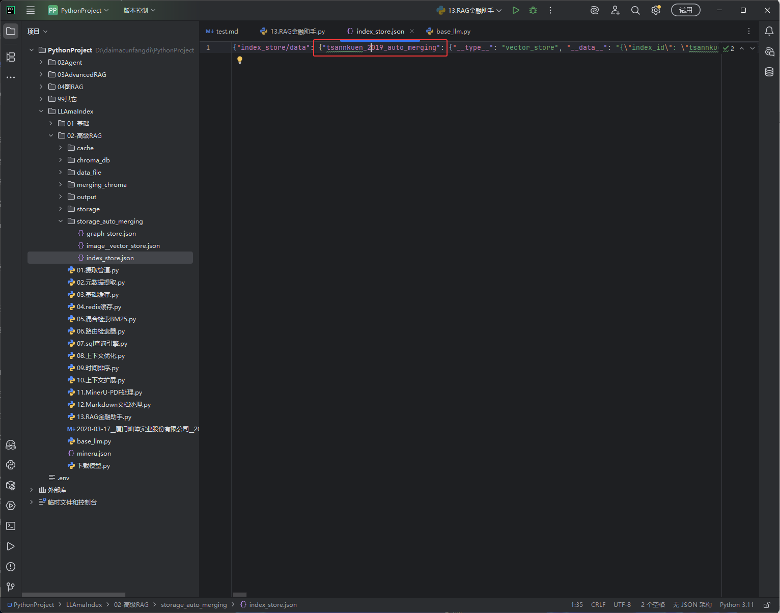Open graph_store.json in project tree
The width and height of the screenshot is (780, 613).
click(x=111, y=233)
